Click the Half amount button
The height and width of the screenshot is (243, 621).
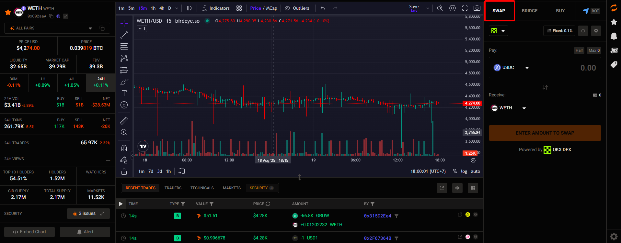click(579, 50)
